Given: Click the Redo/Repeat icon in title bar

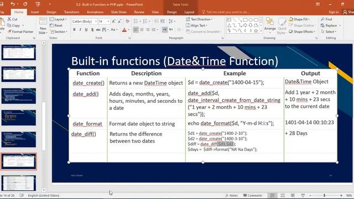Looking at the screenshot, I should tap(25, 4).
